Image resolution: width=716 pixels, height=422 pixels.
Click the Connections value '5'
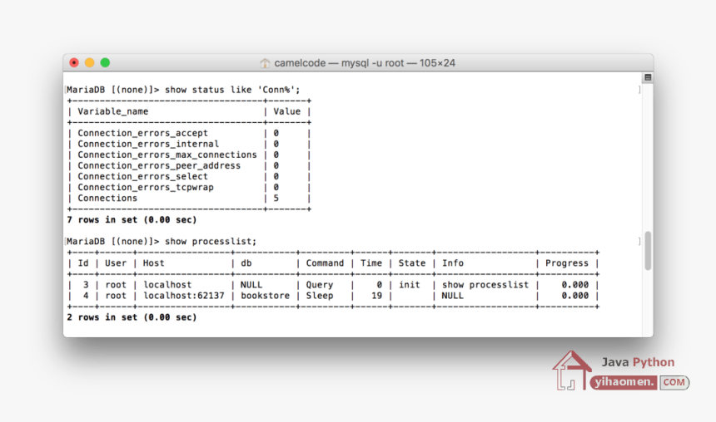click(276, 199)
